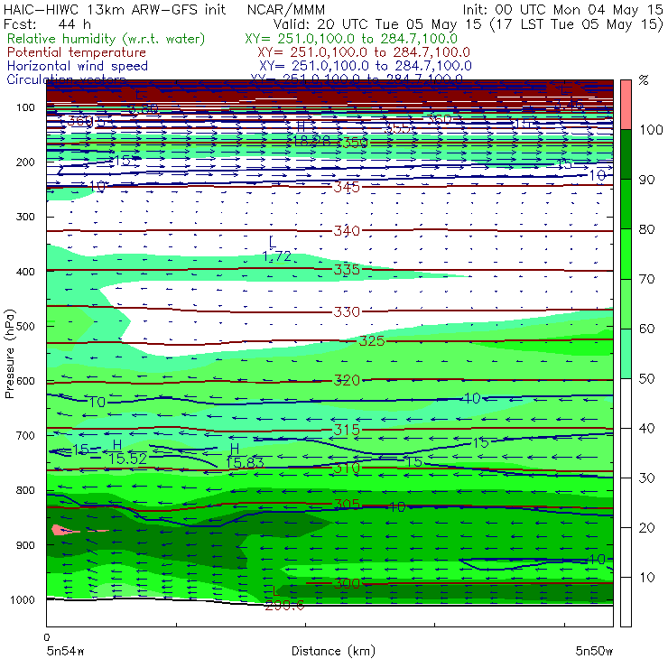Click the '%' unit label above colorbar

point(644,80)
